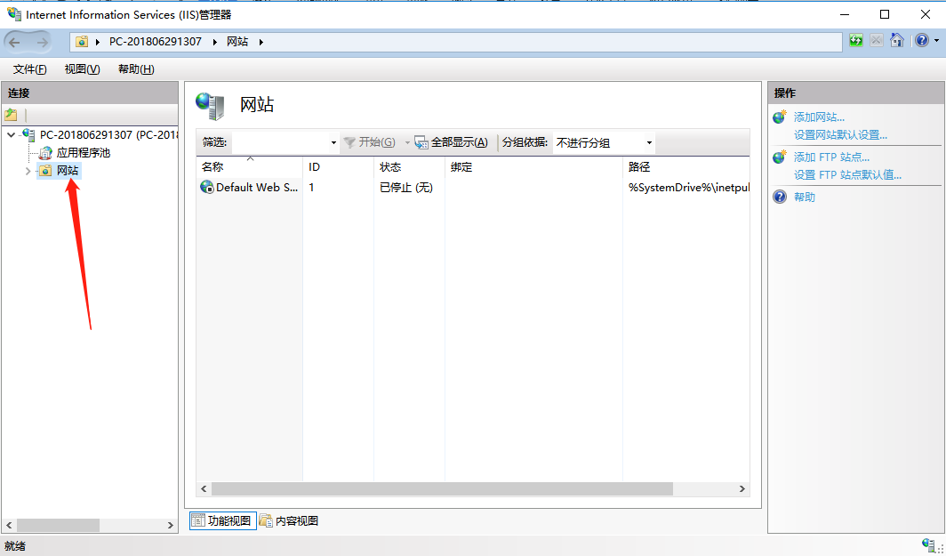Click the horizontal scrollbar right arrow
The height and width of the screenshot is (556, 946).
[x=743, y=488]
